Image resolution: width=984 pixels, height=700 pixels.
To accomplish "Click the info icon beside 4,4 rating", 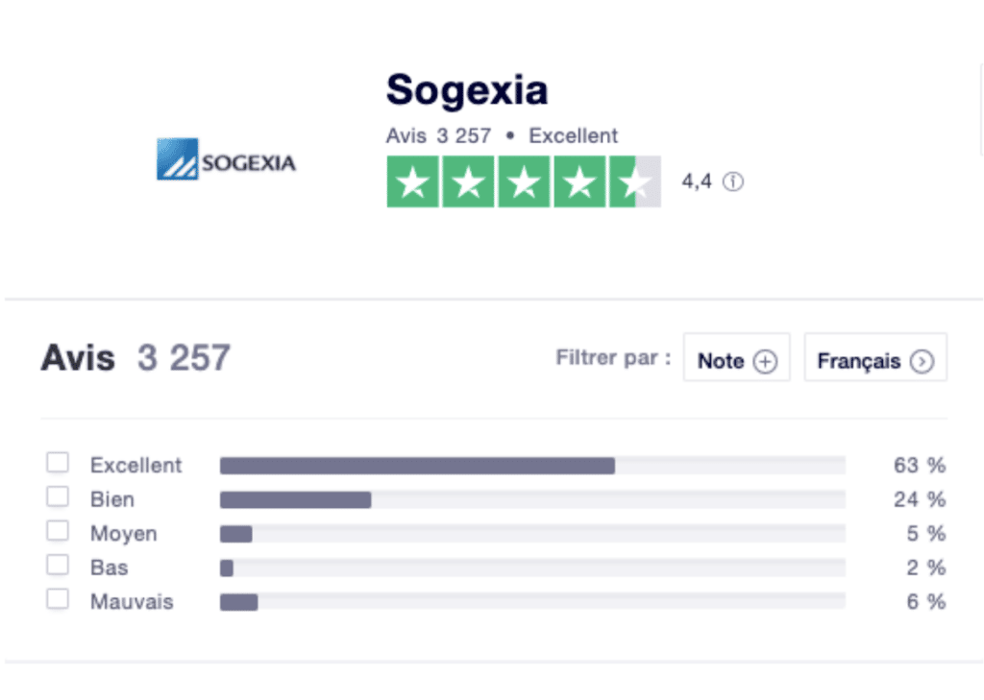I will click(733, 181).
